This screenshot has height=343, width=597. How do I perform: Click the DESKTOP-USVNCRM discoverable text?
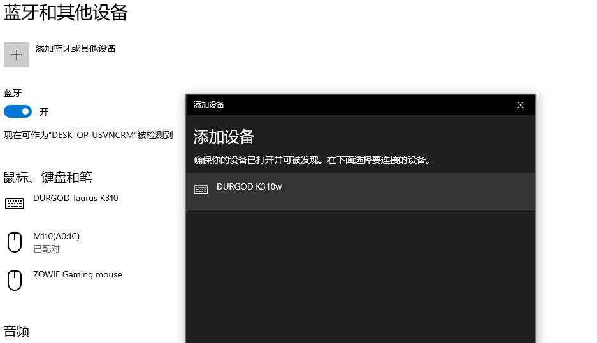(x=89, y=135)
